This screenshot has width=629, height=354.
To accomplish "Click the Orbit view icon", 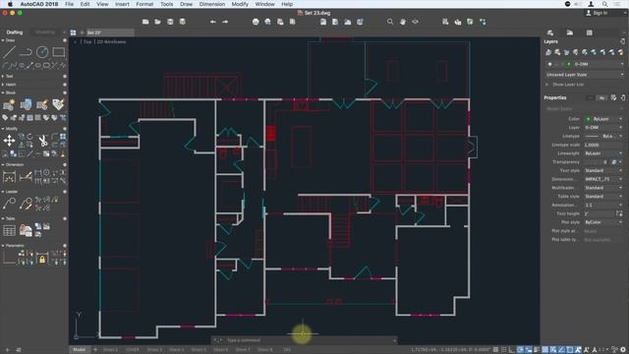I will pos(415,22).
